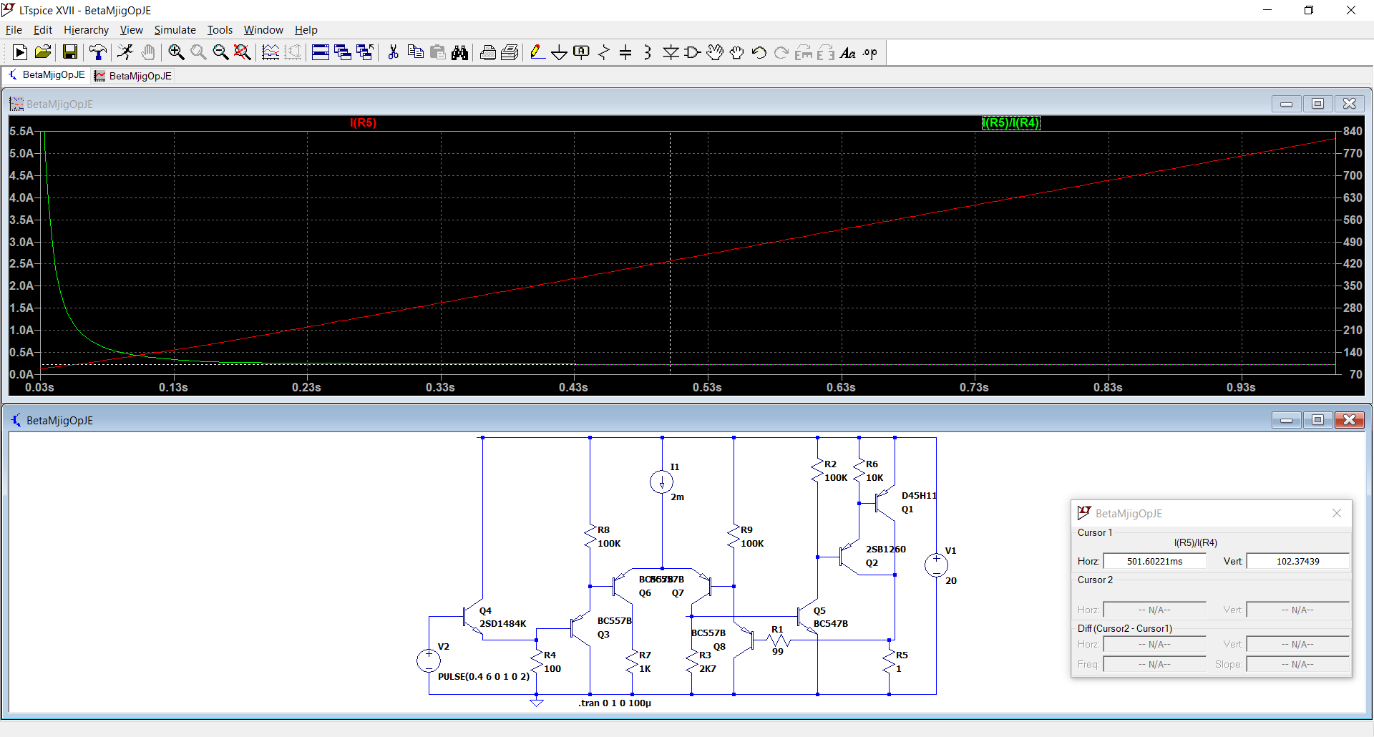Open the Edit menu
Viewport: 1374px width, 737px height.
pos(43,29)
